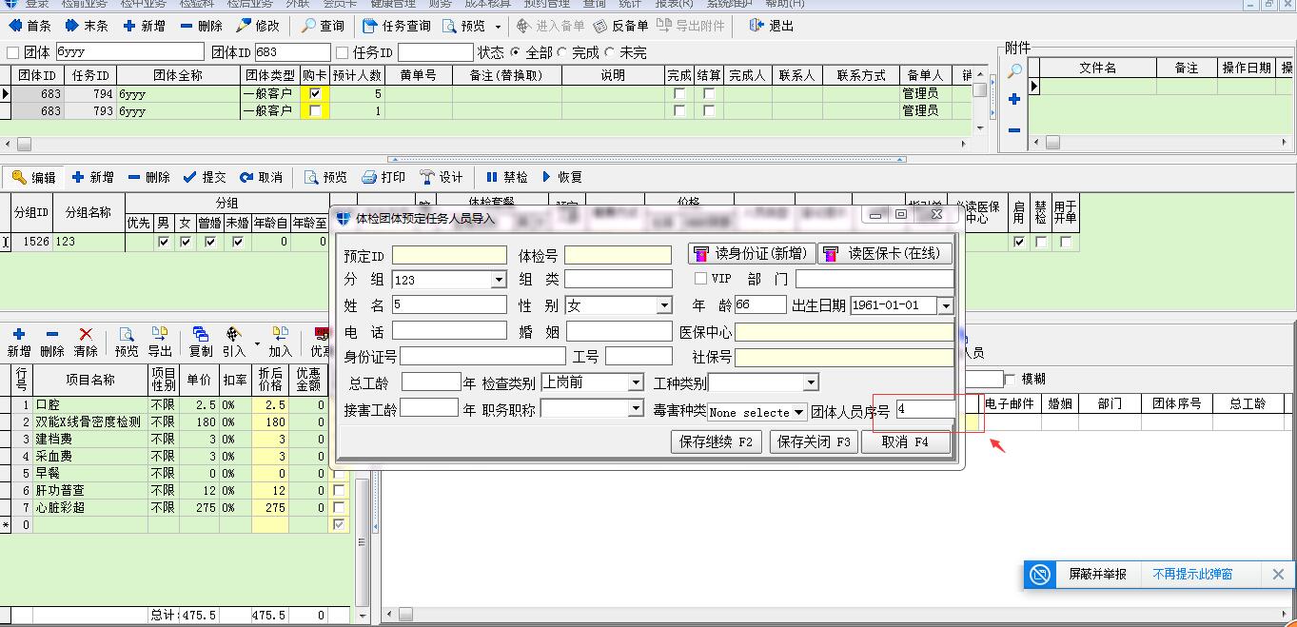Expand the arrow beside 引入

point(257,342)
